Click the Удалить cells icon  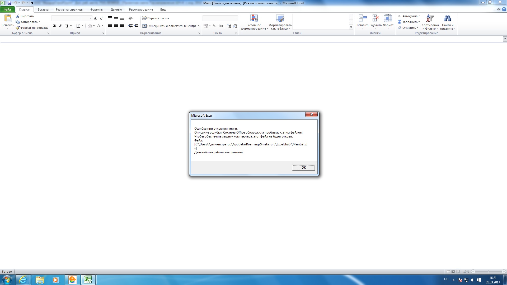coord(376,18)
